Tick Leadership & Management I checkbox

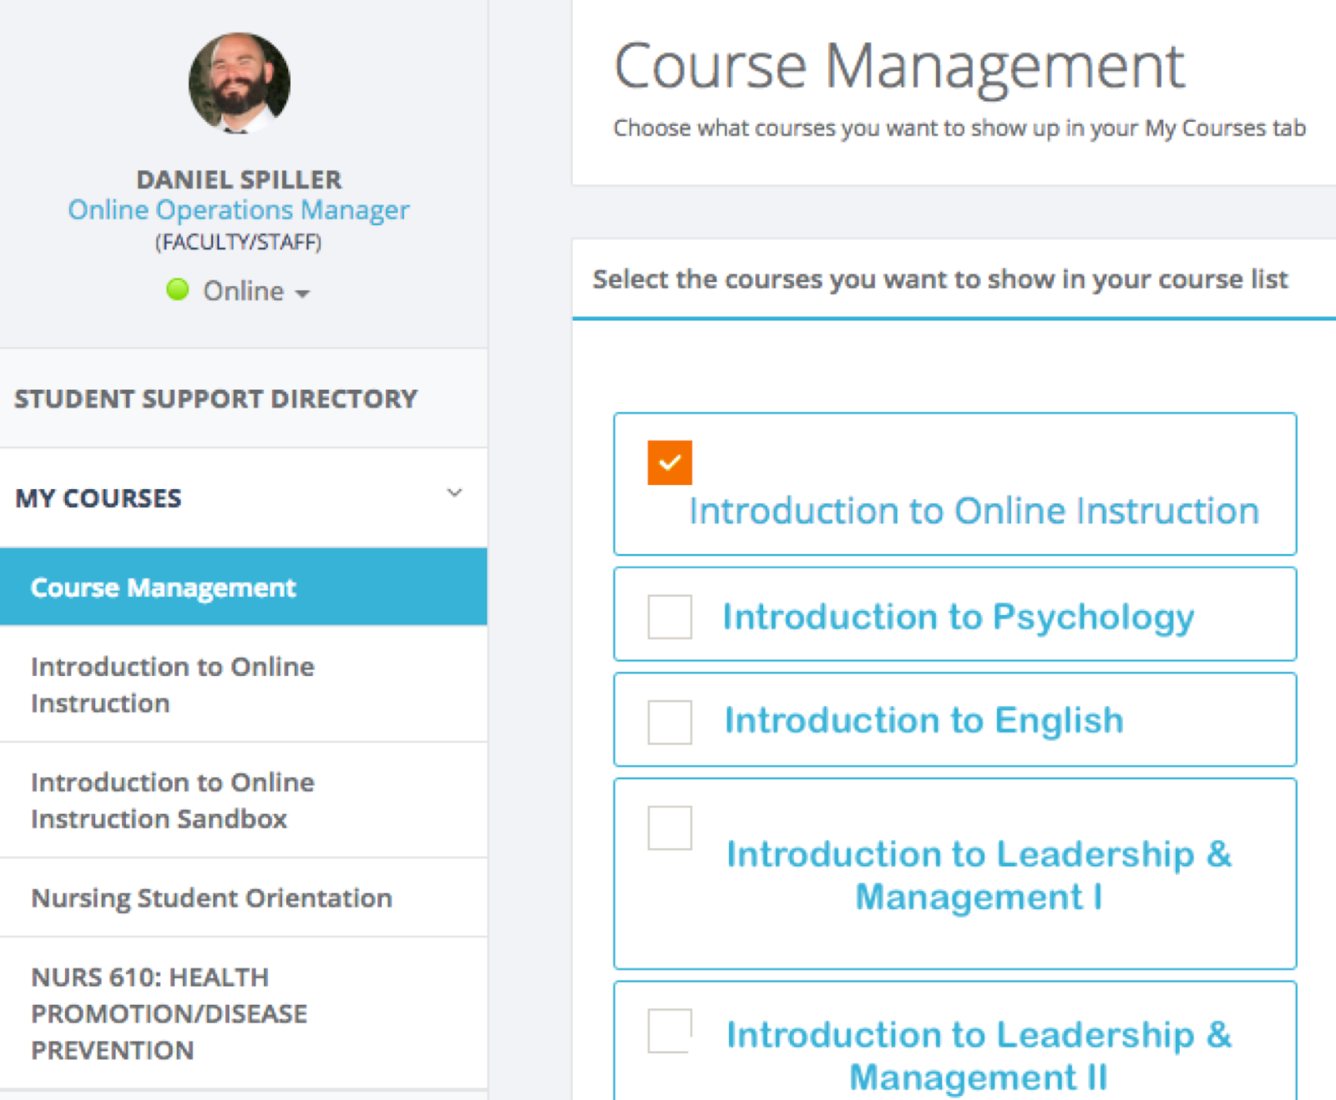670,827
